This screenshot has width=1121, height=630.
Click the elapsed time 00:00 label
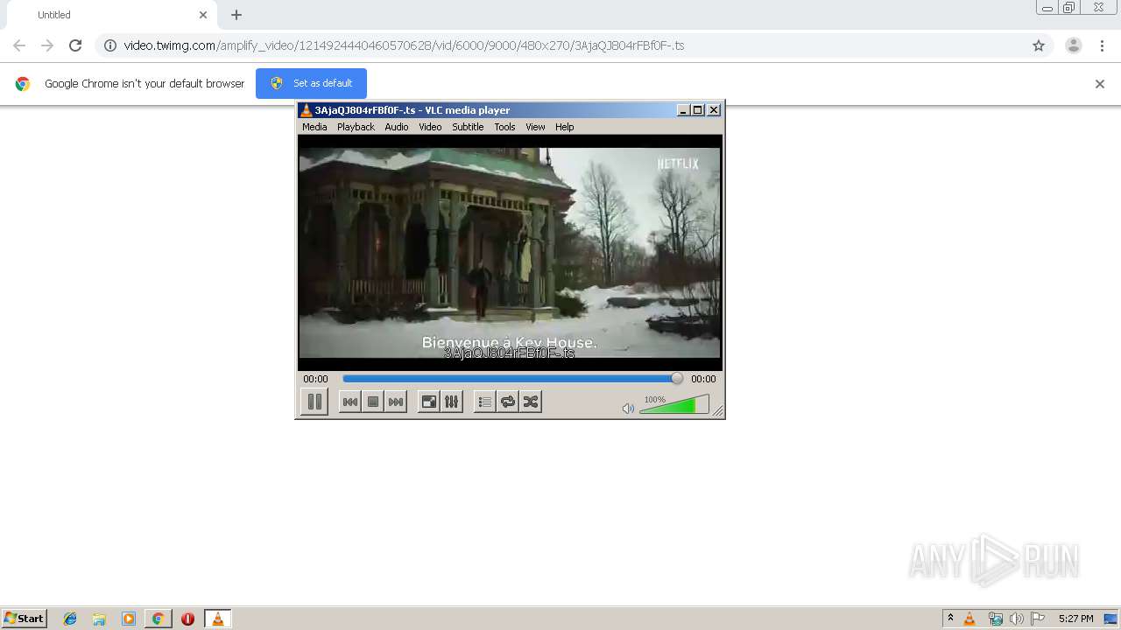pos(315,379)
